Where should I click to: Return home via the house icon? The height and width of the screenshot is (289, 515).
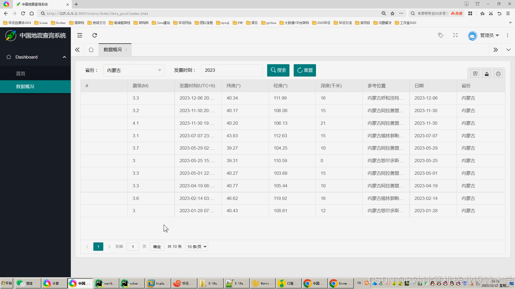pyautogui.click(x=91, y=50)
